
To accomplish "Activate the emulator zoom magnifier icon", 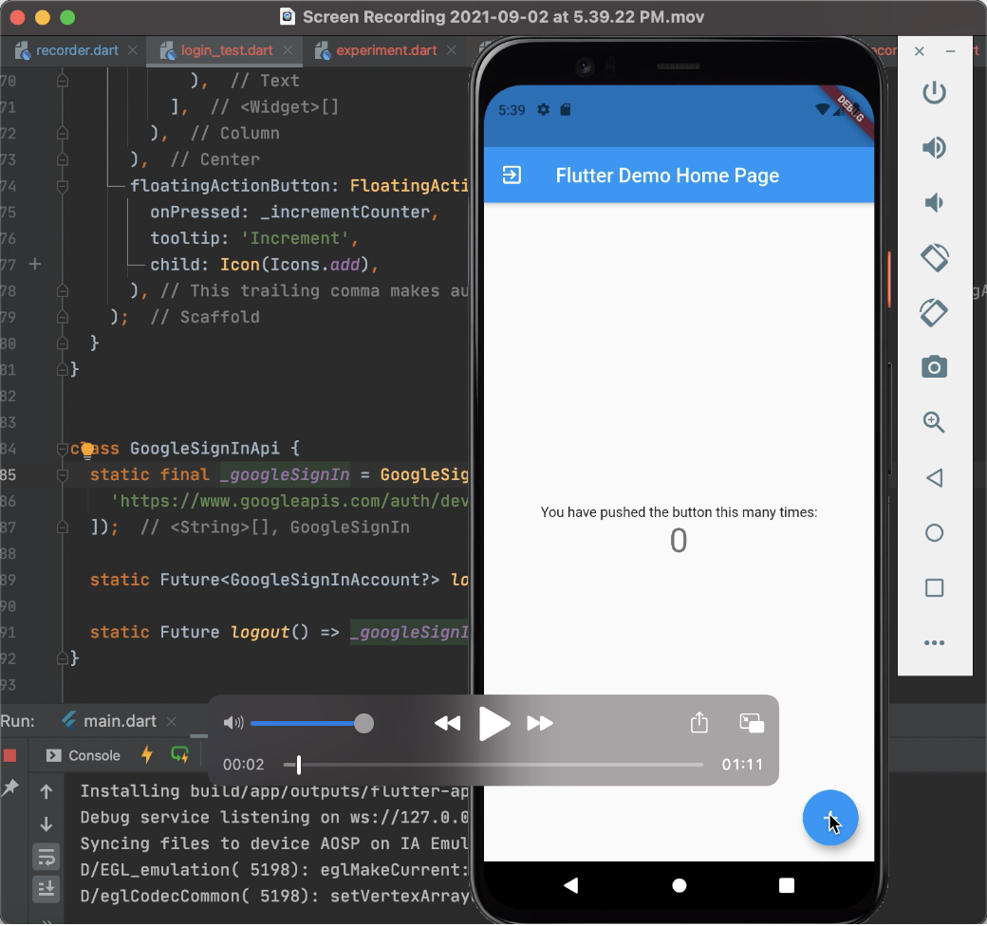I will (934, 422).
